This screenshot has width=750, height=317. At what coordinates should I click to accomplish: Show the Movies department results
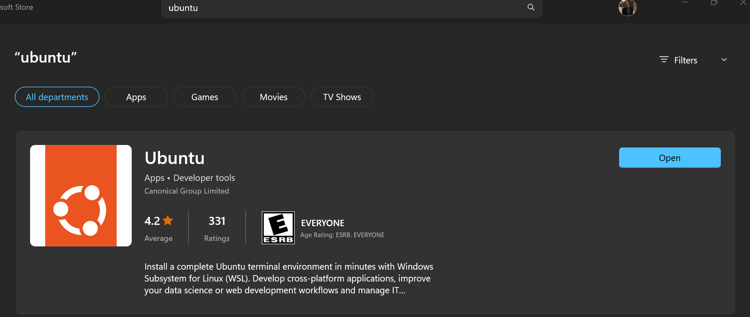coord(274,97)
